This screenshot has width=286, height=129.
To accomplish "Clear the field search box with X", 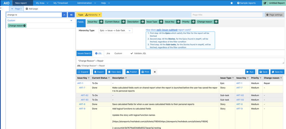I will coord(64,15).
